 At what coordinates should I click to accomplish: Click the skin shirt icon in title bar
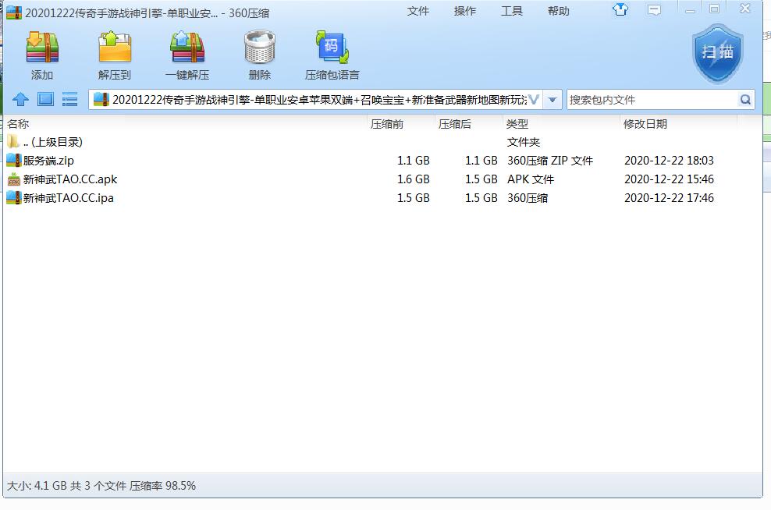(x=620, y=10)
